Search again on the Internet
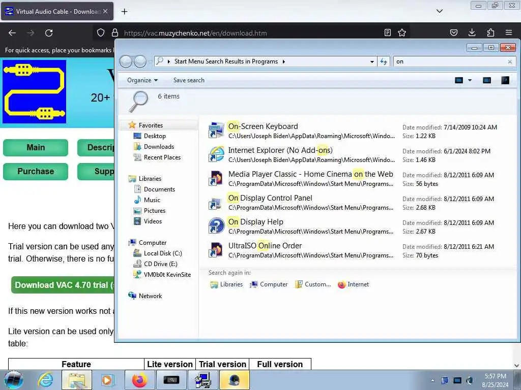The image size is (521, 390). point(353,284)
